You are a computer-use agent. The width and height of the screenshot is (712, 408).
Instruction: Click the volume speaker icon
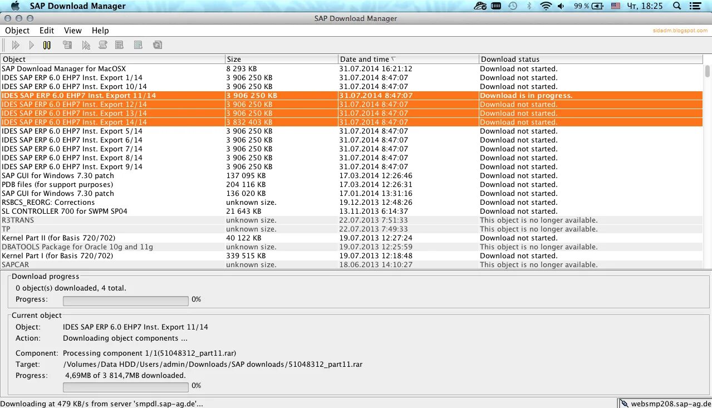click(561, 6)
